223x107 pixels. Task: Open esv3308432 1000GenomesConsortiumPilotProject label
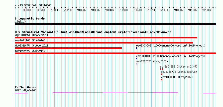click(x=171, y=56)
